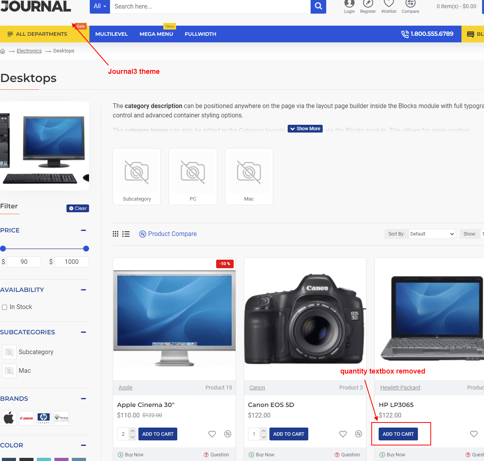
Task: Switch to list view of products
Action: (126, 234)
